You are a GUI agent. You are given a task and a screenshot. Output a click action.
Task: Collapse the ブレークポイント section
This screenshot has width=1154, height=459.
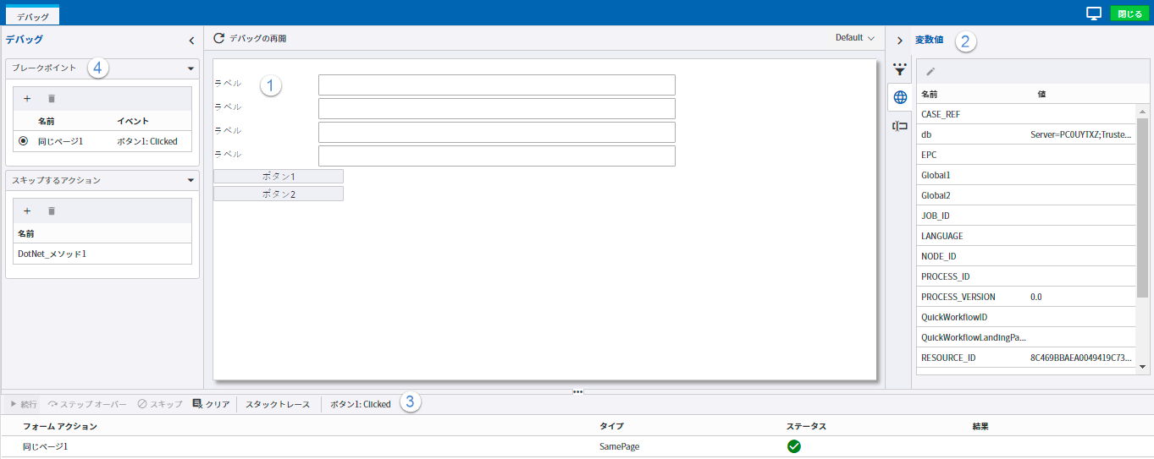(x=190, y=68)
